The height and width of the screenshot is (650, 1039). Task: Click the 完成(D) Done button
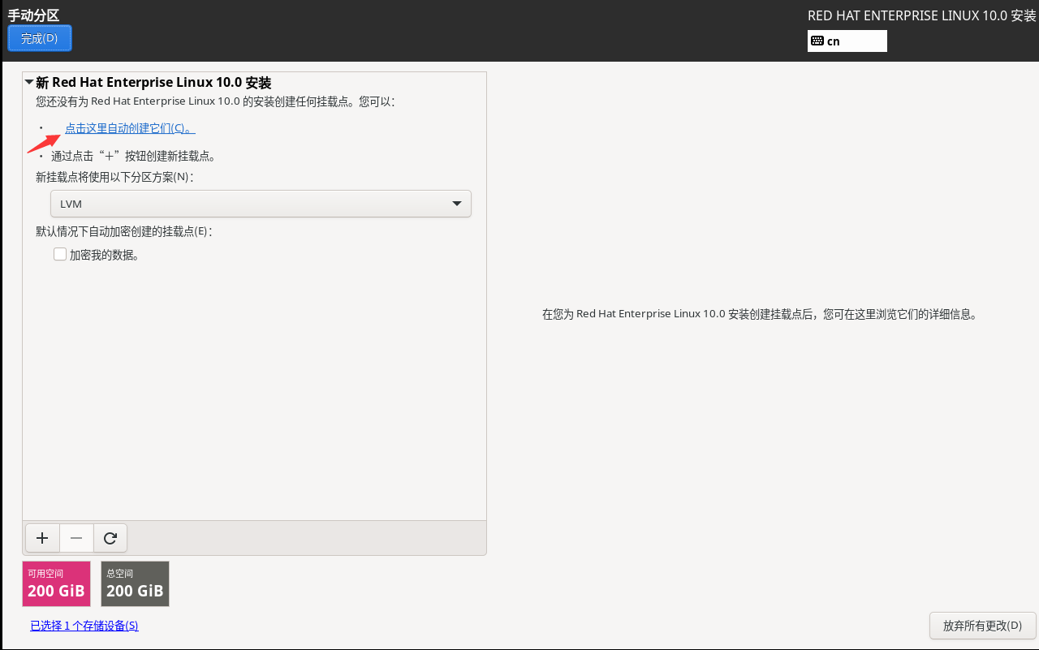(40, 38)
